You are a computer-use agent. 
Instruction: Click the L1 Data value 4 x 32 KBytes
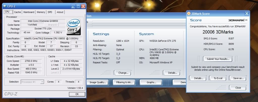71,61
